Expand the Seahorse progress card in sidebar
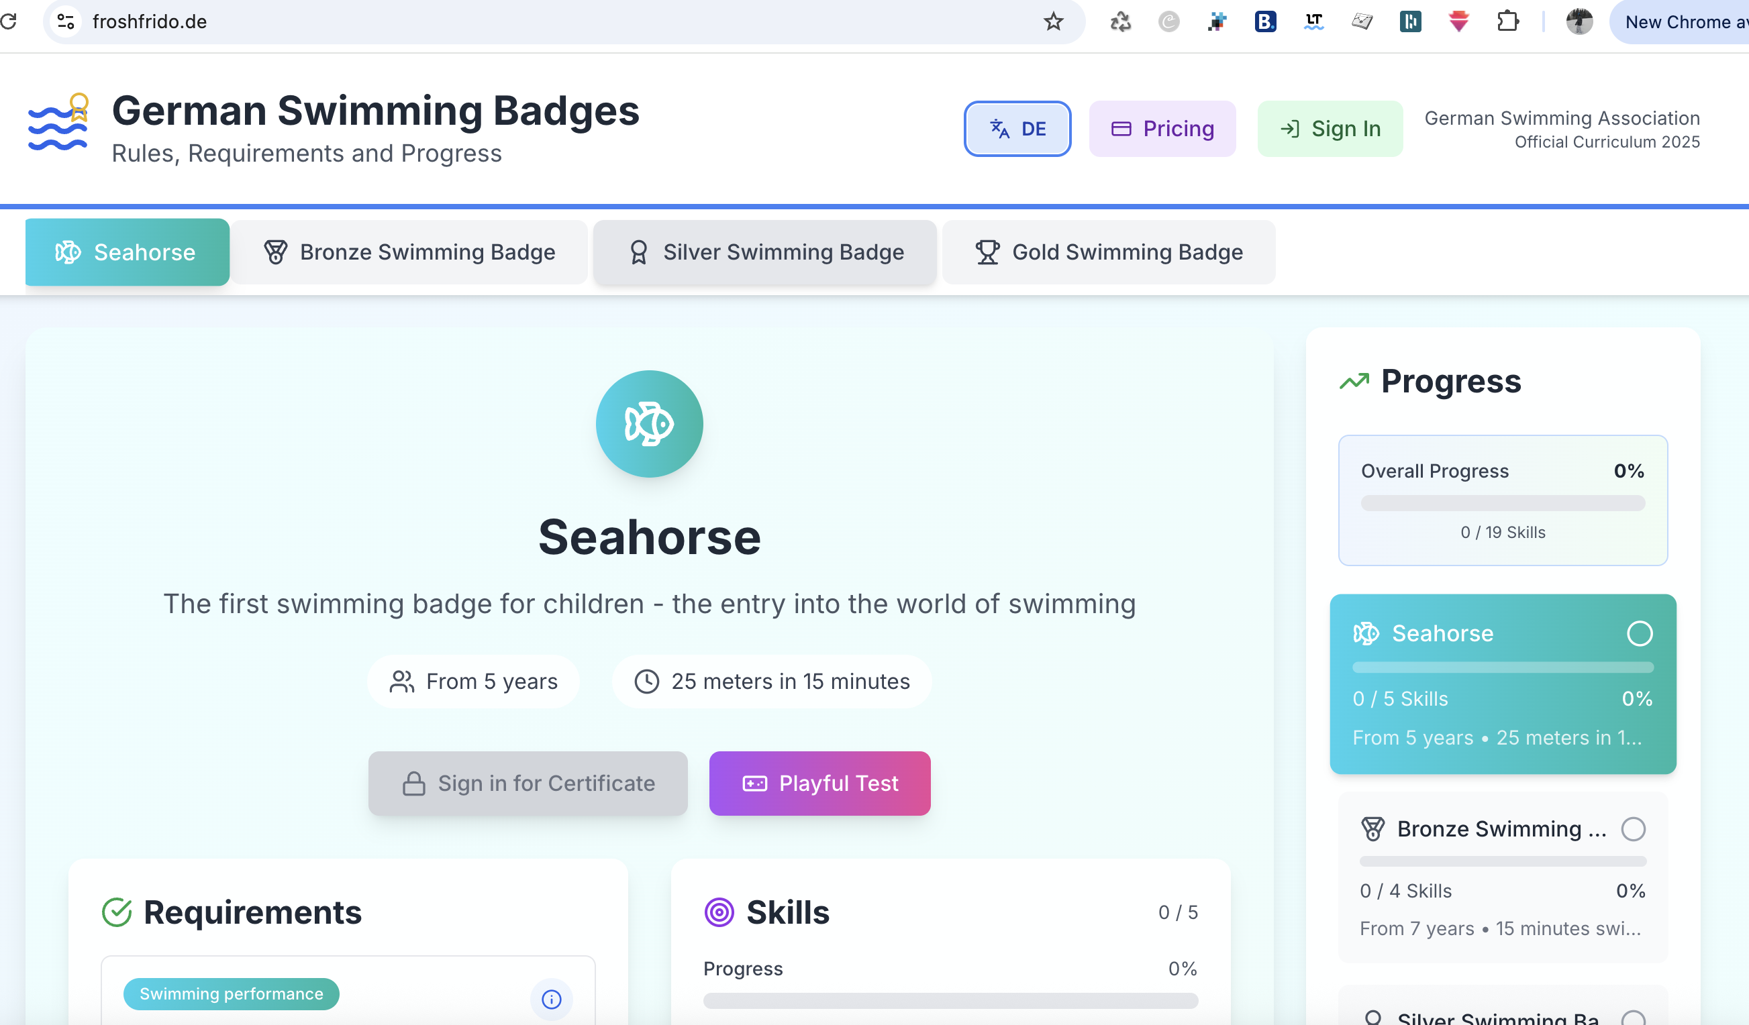The height and width of the screenshot is (1025, 1749). [1503, 684]
